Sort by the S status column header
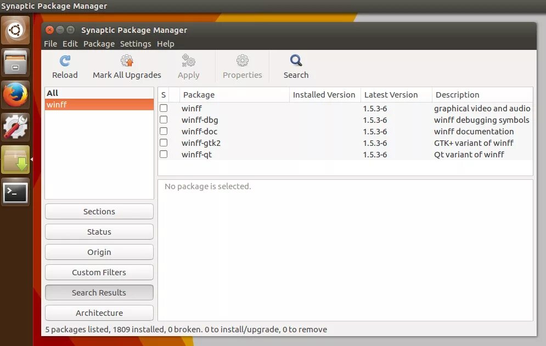The width and height of the screenshot is (546, 346). click(164, 95)
